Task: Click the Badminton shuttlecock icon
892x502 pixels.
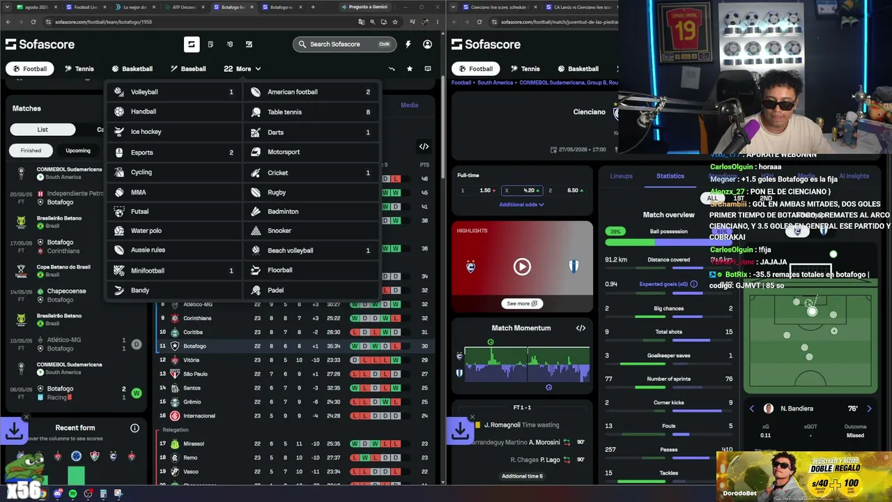Action: (x=256, y=211)
